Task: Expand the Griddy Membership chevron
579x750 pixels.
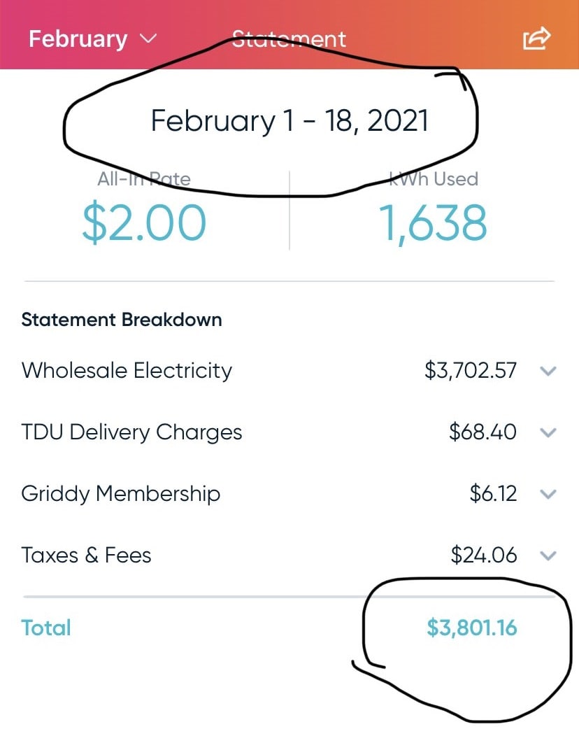Action: click(x=548, y=494)
